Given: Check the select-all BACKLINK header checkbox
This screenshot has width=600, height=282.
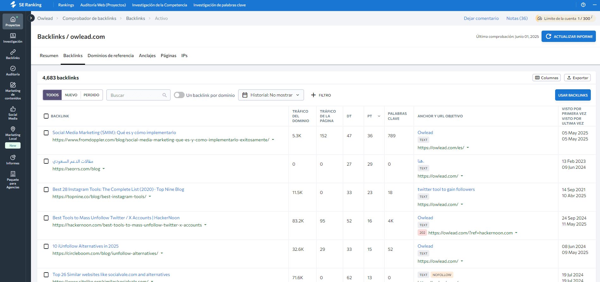Looking at the screenshot, I should point(46,116).
